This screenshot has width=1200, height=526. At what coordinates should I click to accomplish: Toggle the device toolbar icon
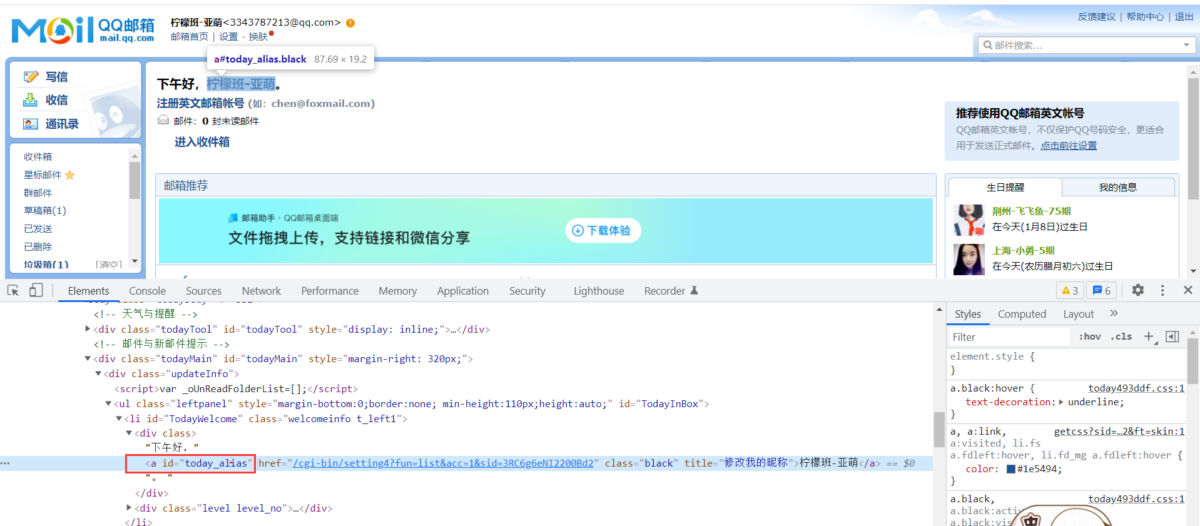point(36,290)
